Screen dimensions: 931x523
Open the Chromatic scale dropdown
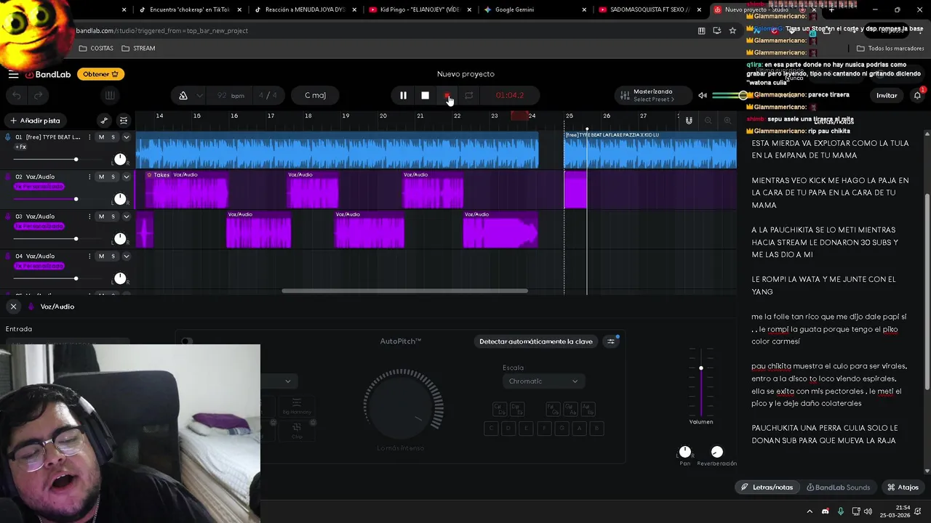pos(543,381)
